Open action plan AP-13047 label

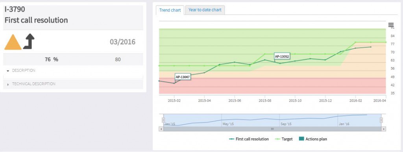183,77
